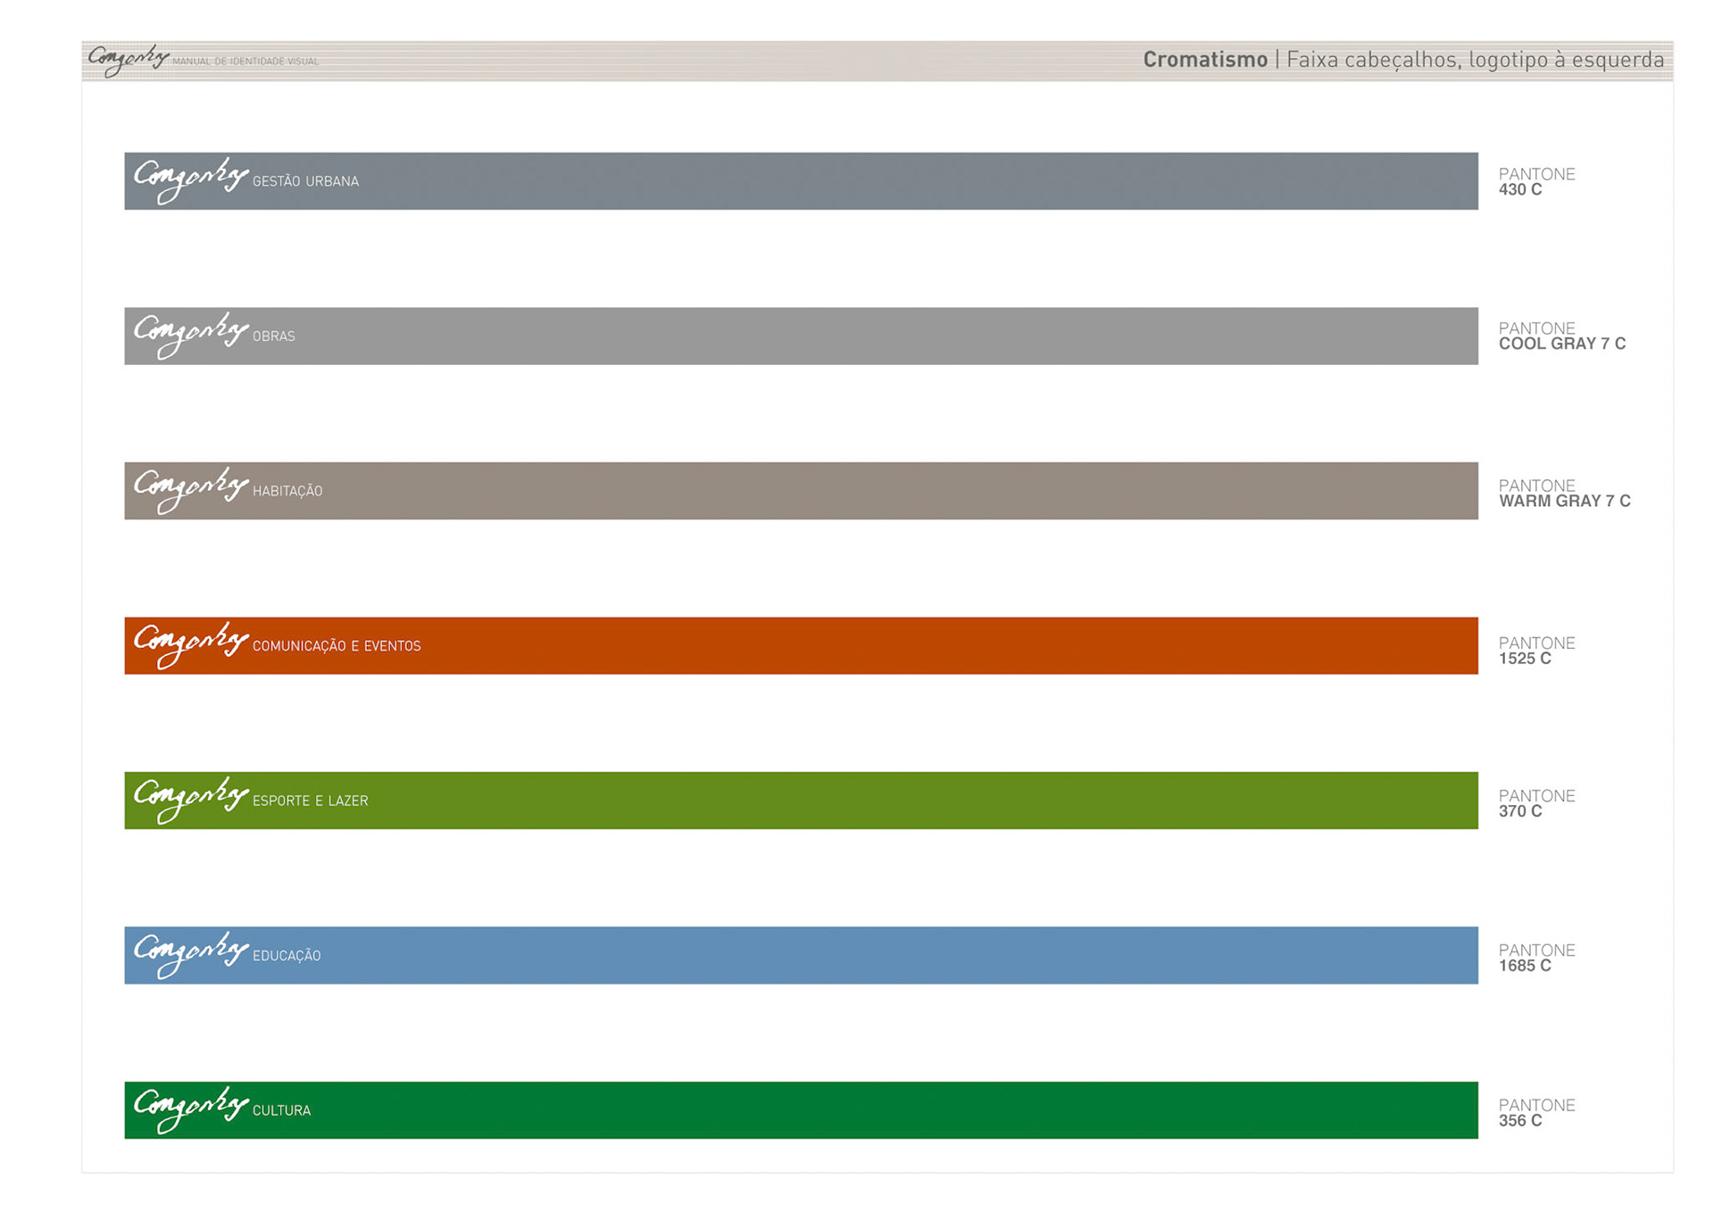Click the Congonhas logo on the Cultura band
This screenshot has height=1212, width=1714.
191,1109
